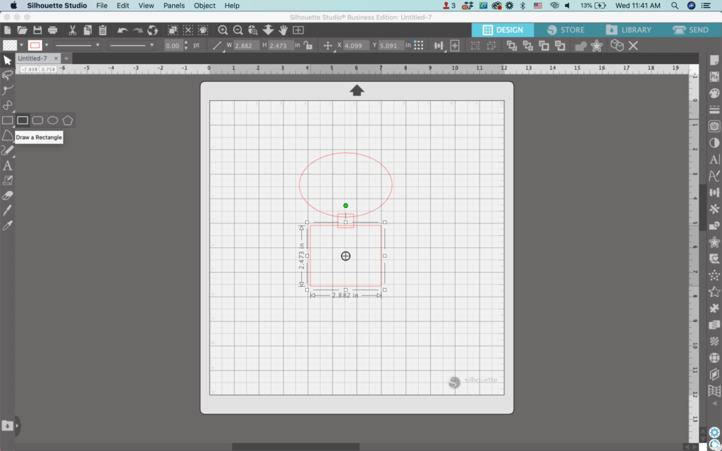Switch to the DESIGN tab
This screenshot has height=451, width=722.
click(x=503, y=30)
